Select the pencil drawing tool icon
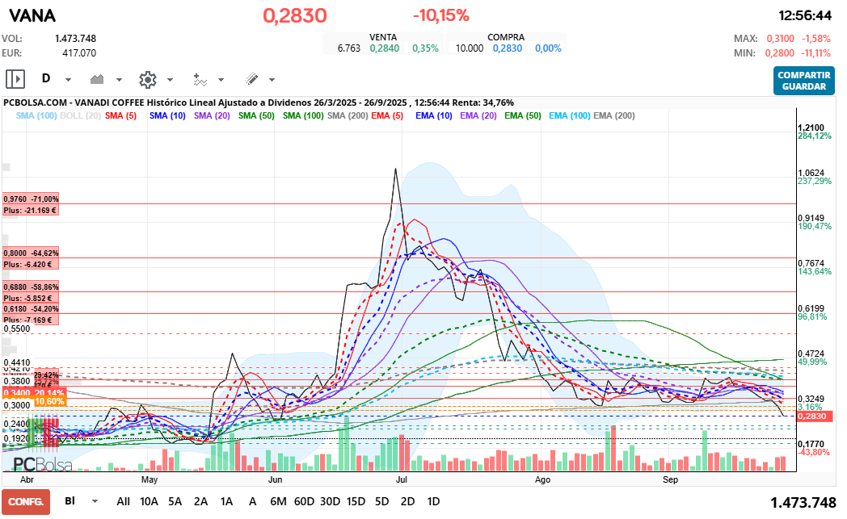The height and width of the screenshot is (519, 847). pyautogui.click(x=251, y=79)
